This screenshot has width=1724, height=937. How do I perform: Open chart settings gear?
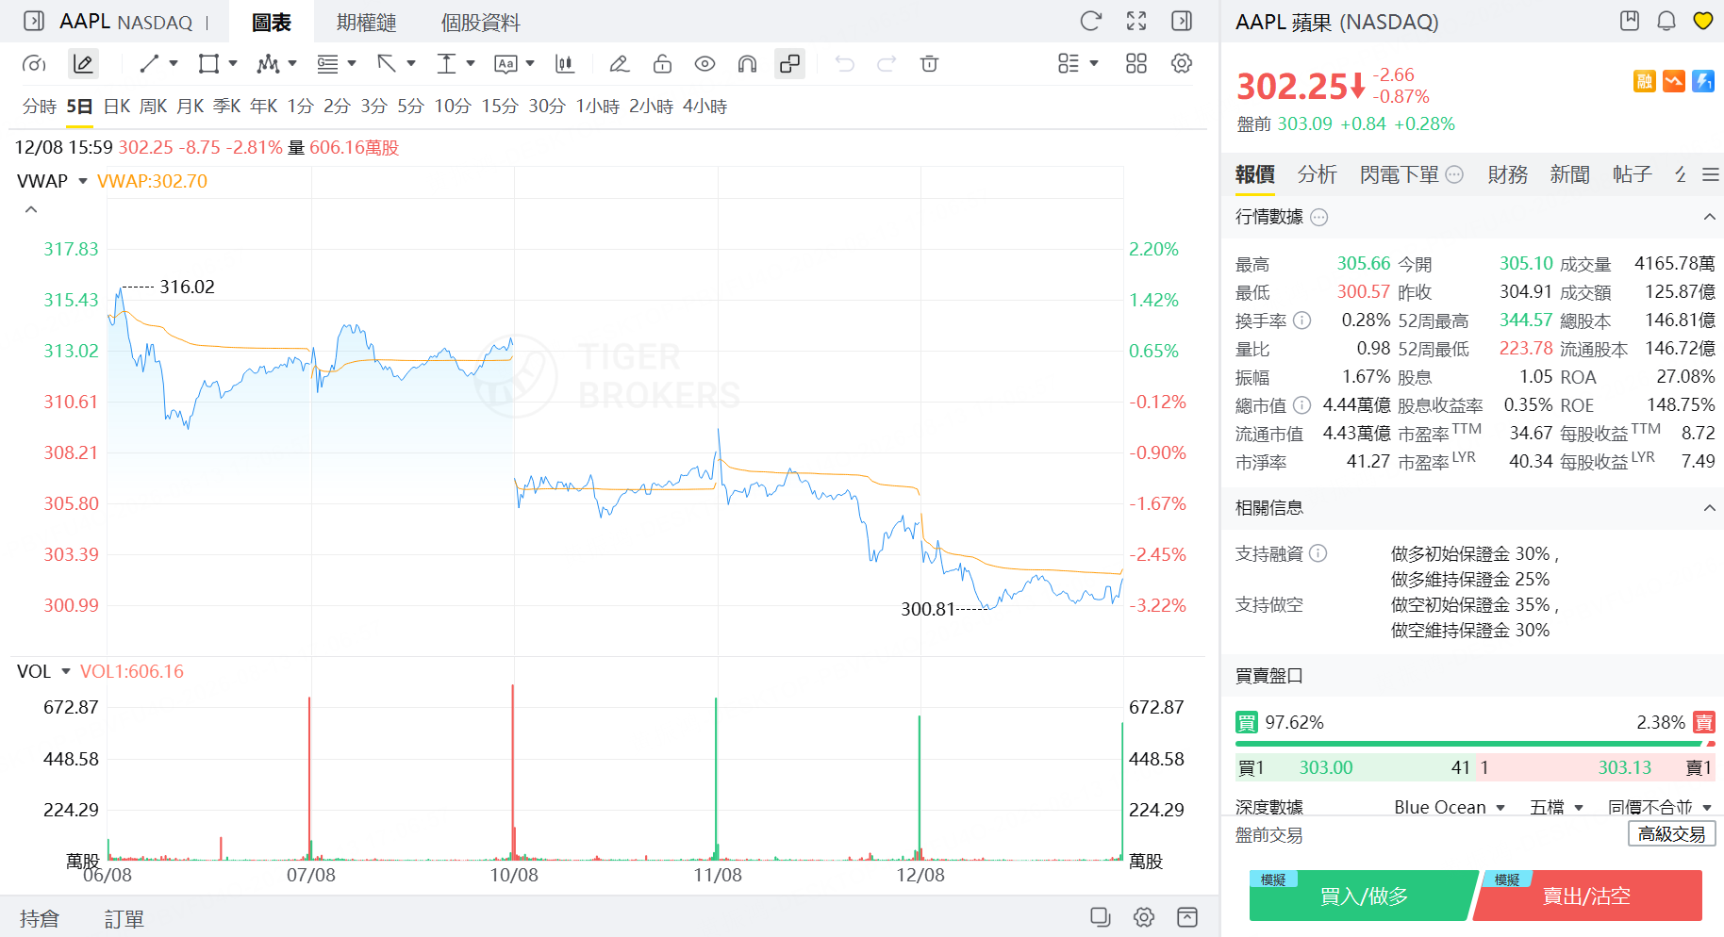tap(1182, 64)
